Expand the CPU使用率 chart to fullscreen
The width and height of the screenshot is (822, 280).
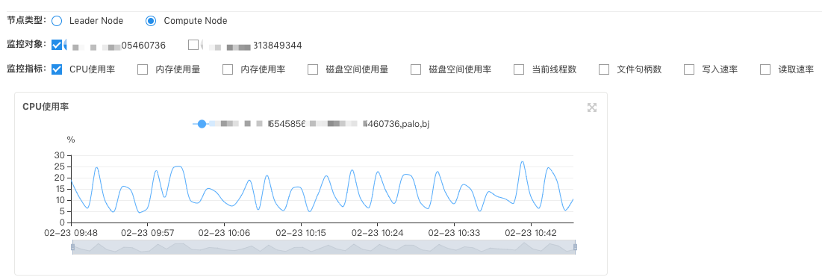(x=592, y=108)
